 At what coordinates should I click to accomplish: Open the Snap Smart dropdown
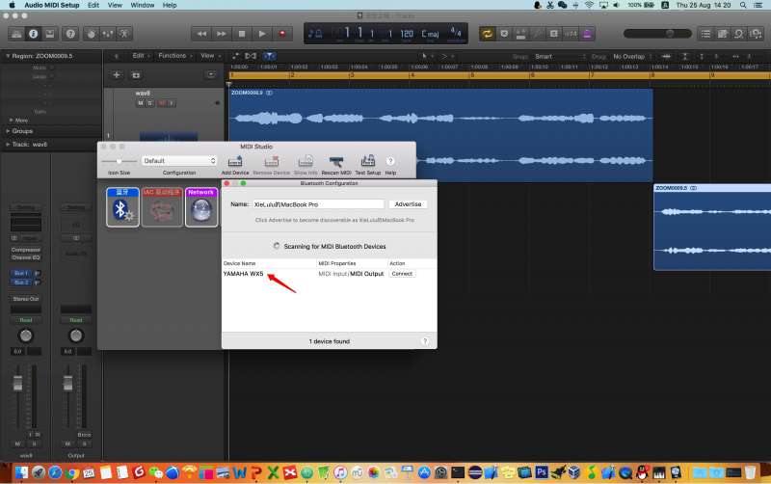[x=554, y=56]
